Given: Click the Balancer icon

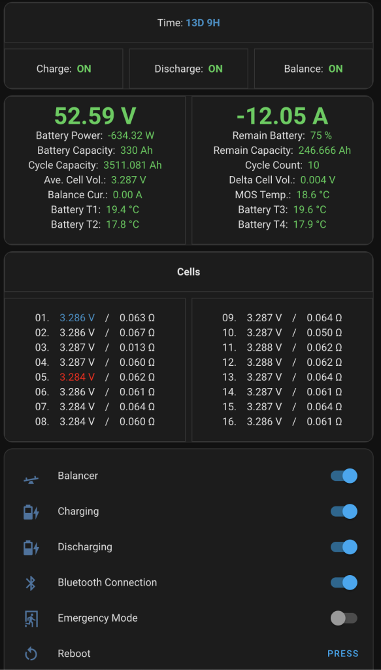Looking at the screenshot, I should click(x=29, y=476).
